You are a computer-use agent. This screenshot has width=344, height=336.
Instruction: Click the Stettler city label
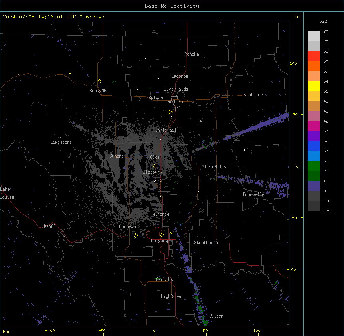(253, 95)
